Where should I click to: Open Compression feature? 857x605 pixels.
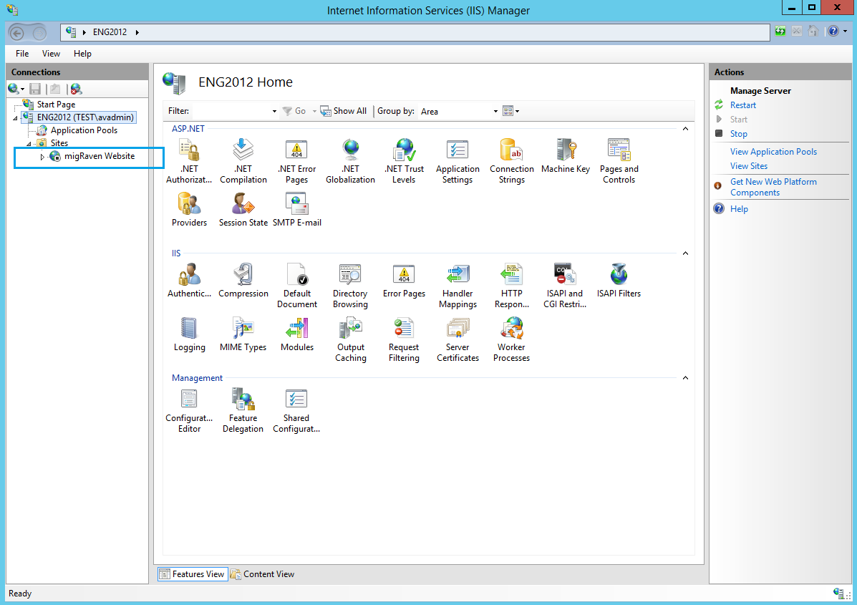pyautogui.click(x=243, y=281)
